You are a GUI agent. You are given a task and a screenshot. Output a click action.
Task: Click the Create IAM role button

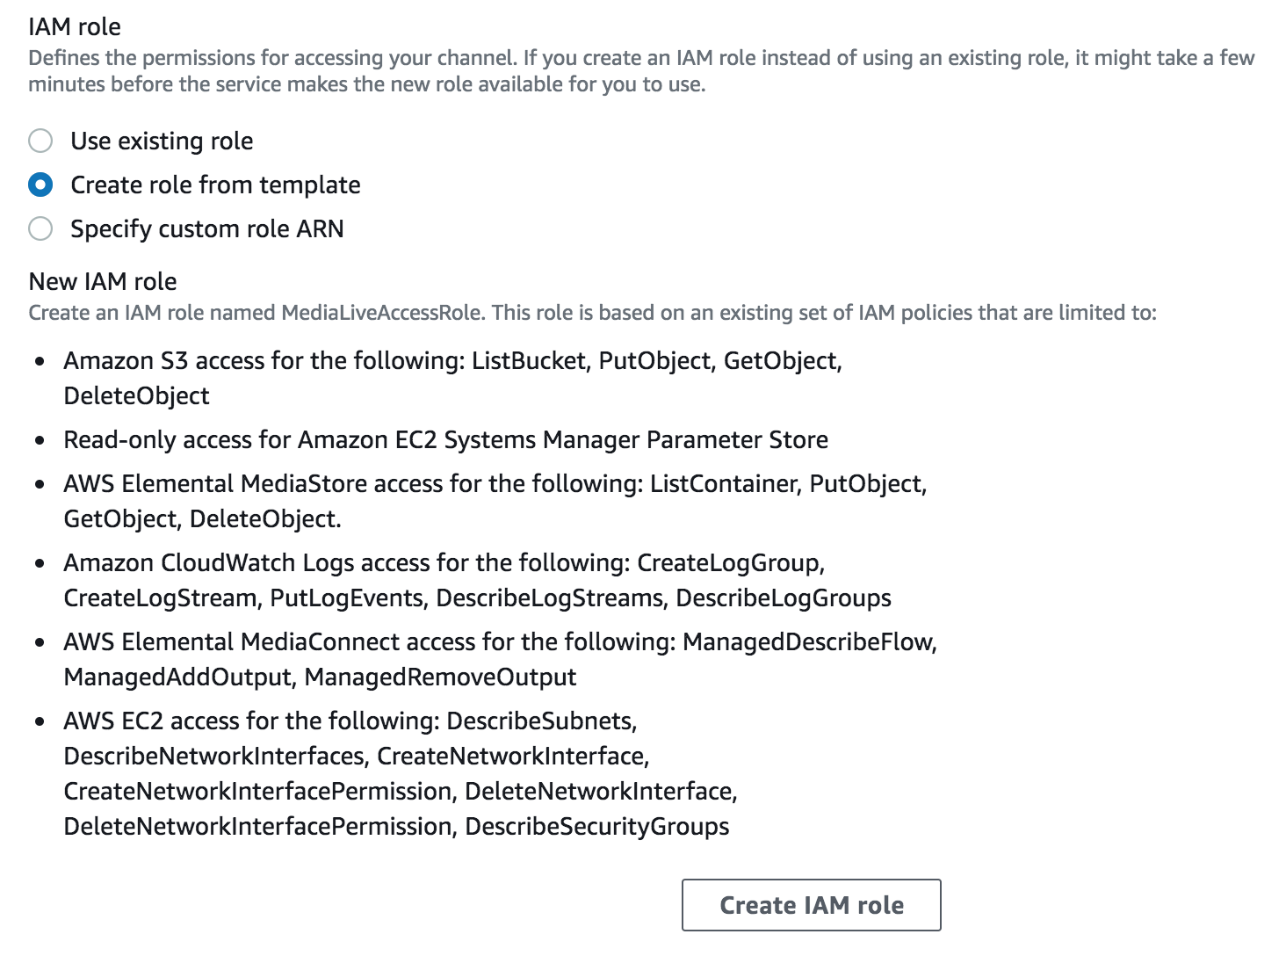point(811,905)
